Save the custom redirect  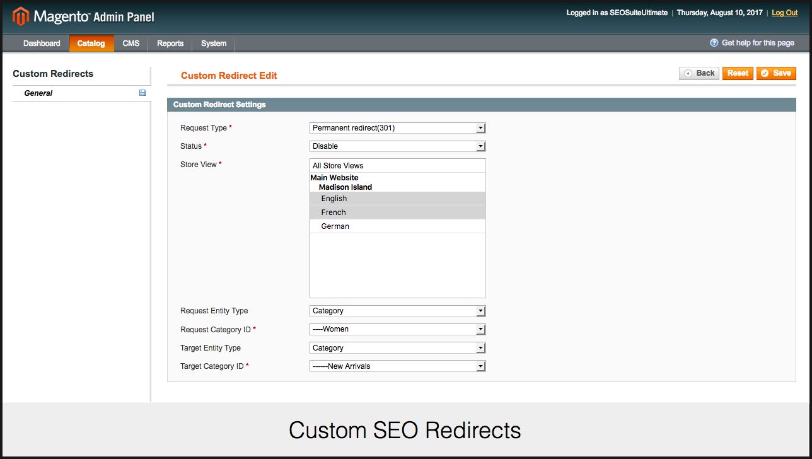point(776,73)
